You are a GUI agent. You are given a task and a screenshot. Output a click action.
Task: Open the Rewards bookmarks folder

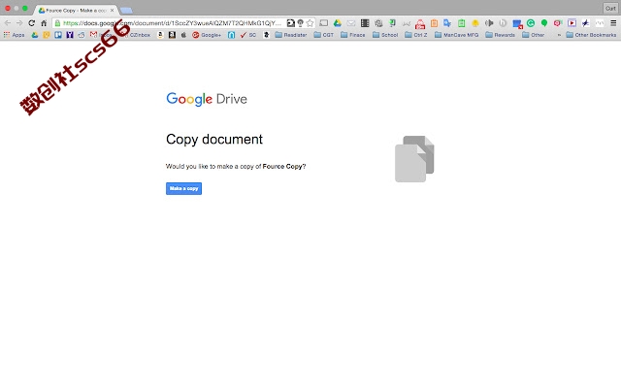coord(501,35)
